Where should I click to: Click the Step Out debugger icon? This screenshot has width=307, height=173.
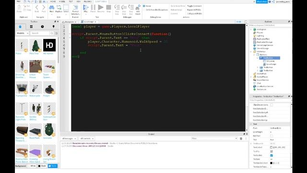[131, 8]
